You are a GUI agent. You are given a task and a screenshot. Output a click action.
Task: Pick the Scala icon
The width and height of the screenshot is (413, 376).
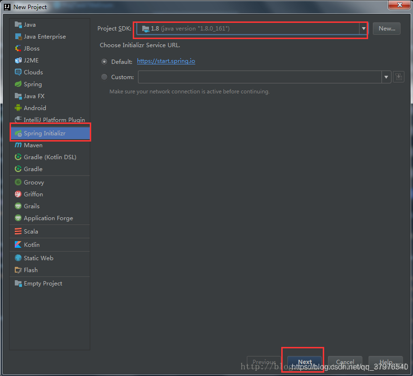(18, 232)
